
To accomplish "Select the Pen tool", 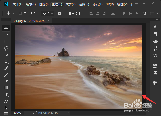I will click(6, 101).
